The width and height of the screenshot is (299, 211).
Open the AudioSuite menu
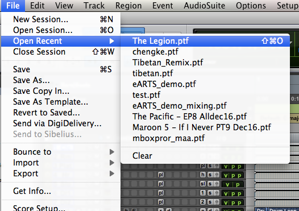click(x=204, y=6)
